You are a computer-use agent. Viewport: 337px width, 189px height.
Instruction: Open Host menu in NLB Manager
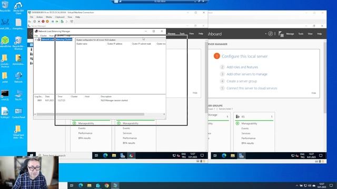[51, 36]
